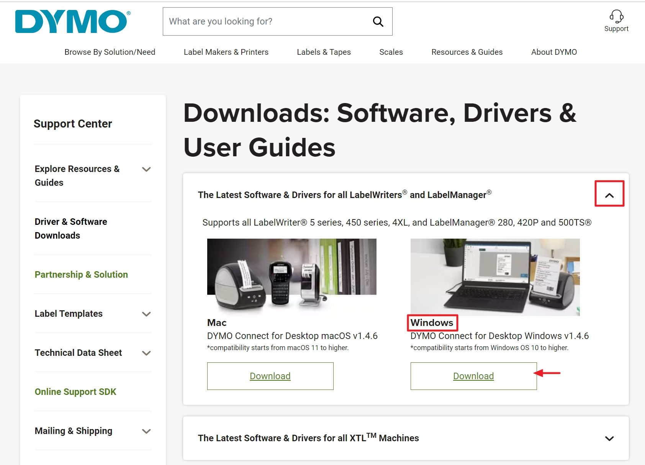Click the search magnifier icon
The width and height of the screenshot is (645, 465).
(x=378, y=21)
